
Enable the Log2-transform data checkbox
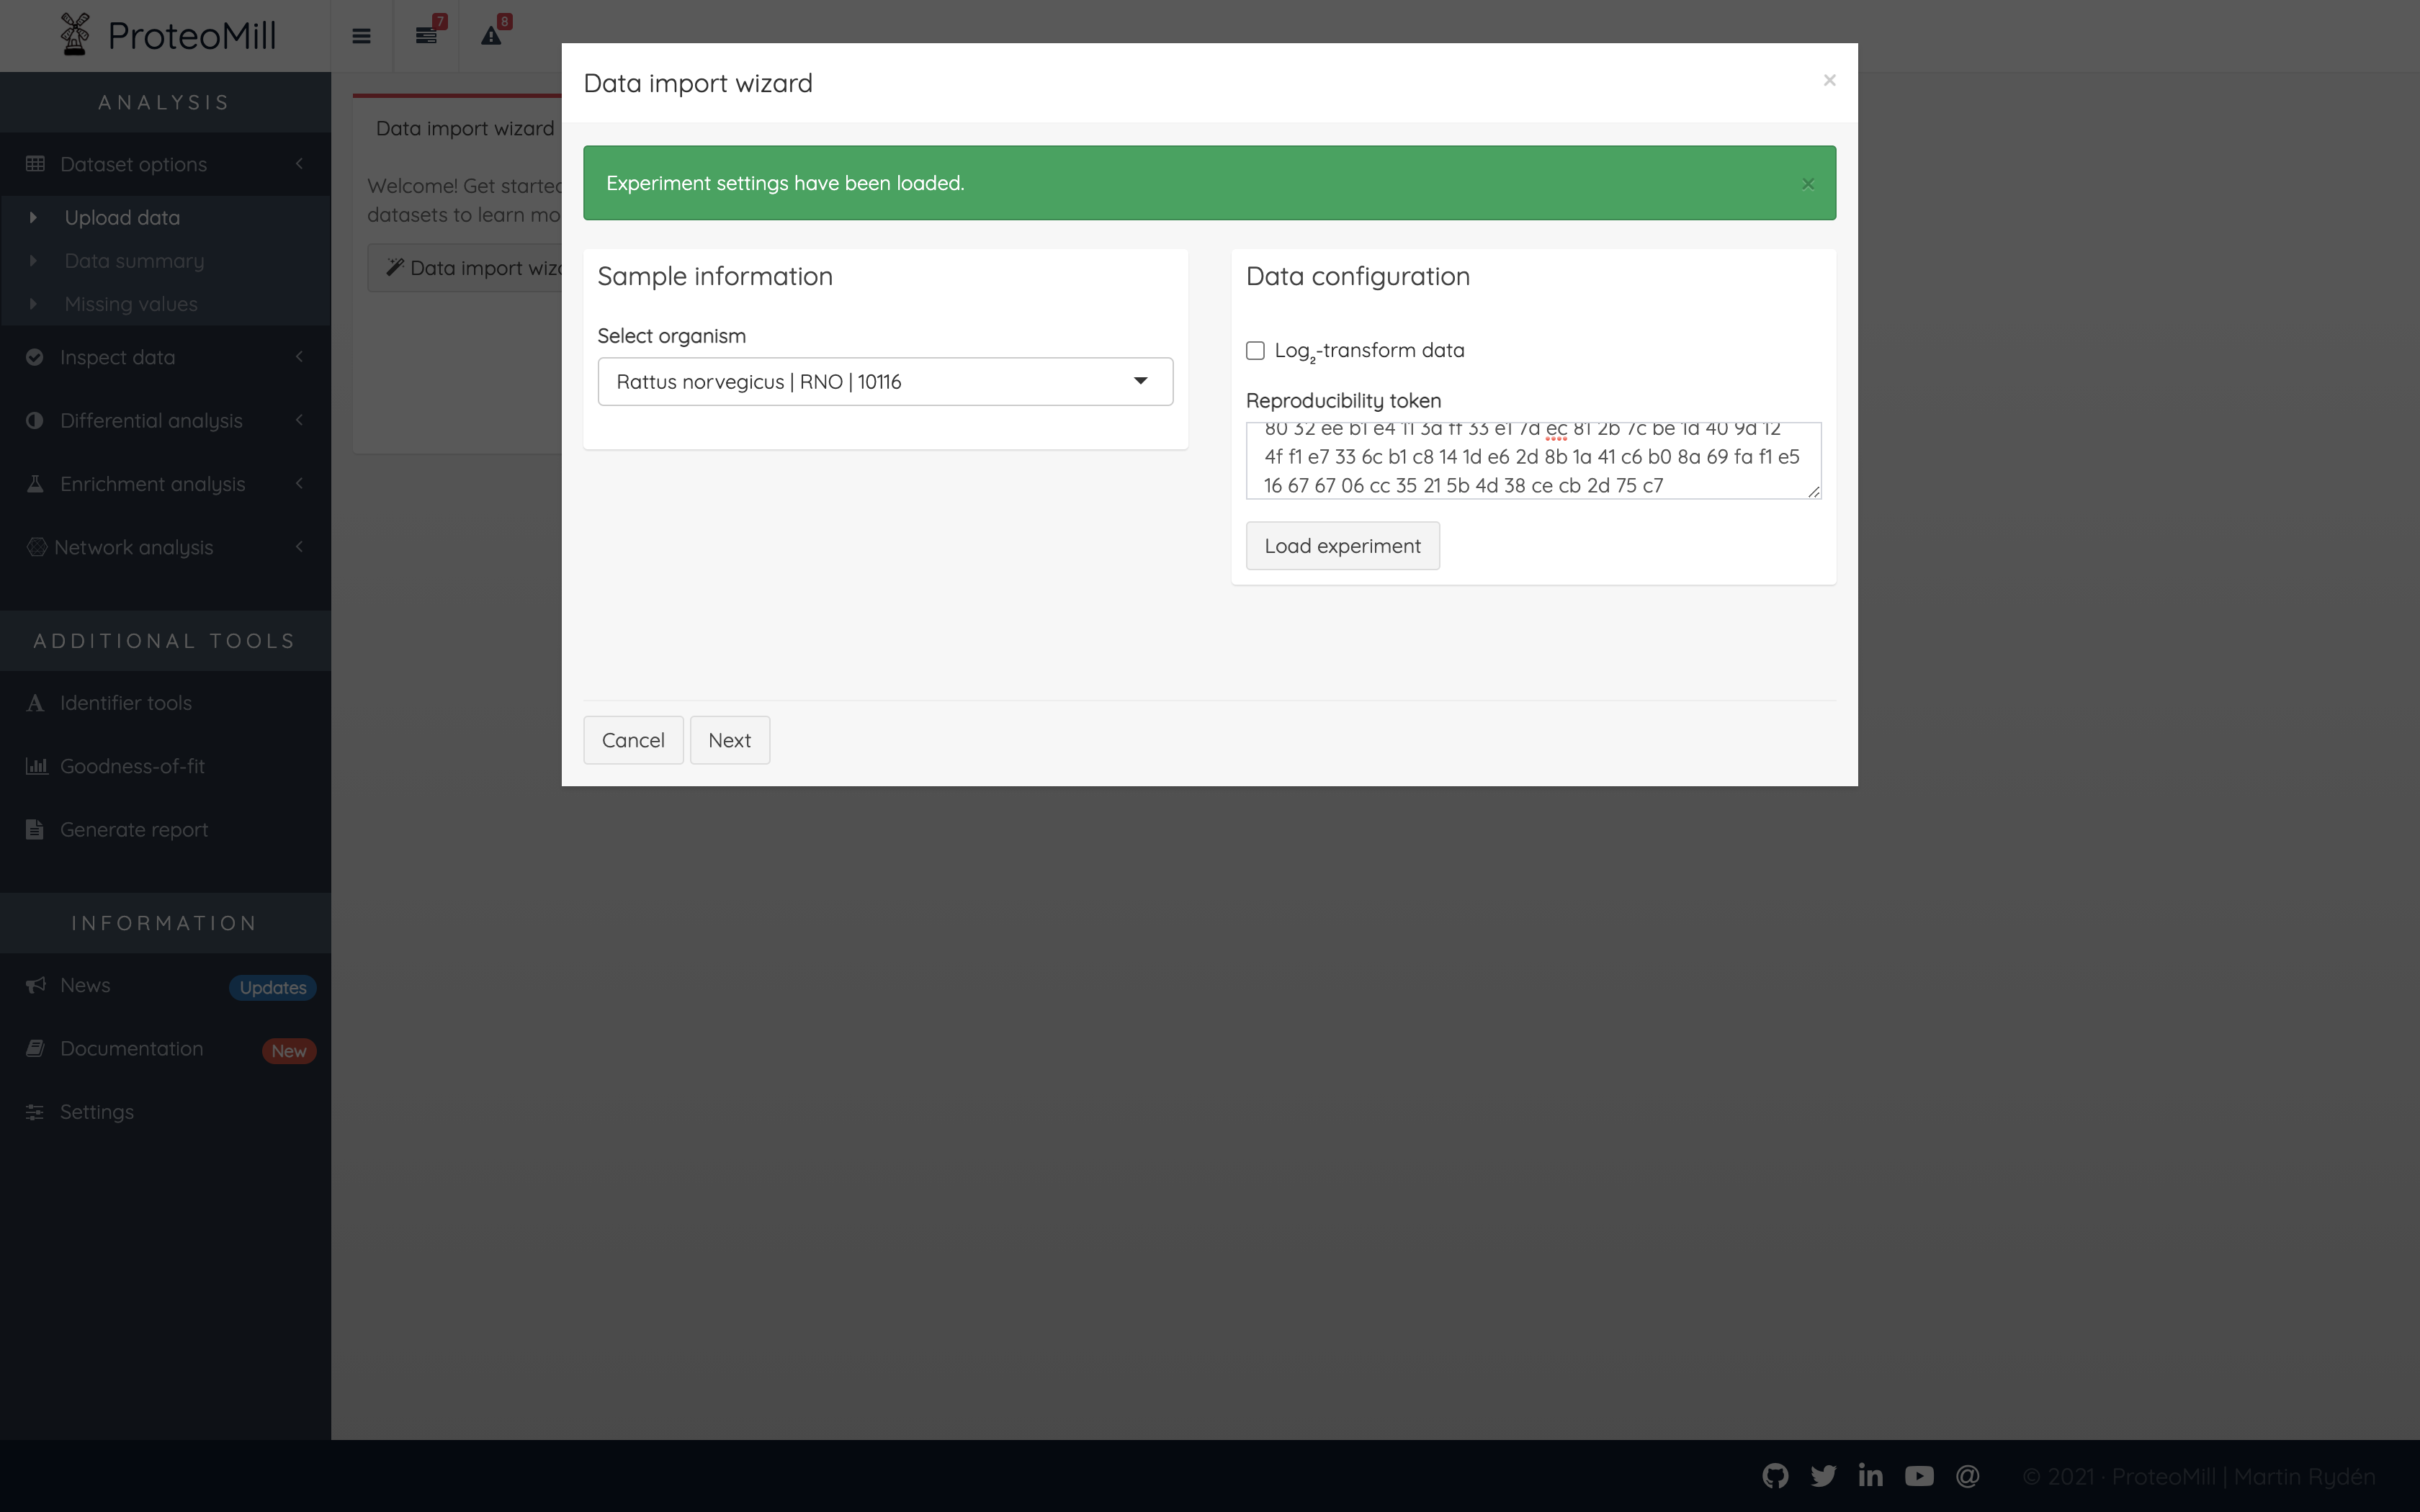click(1255, 350)
